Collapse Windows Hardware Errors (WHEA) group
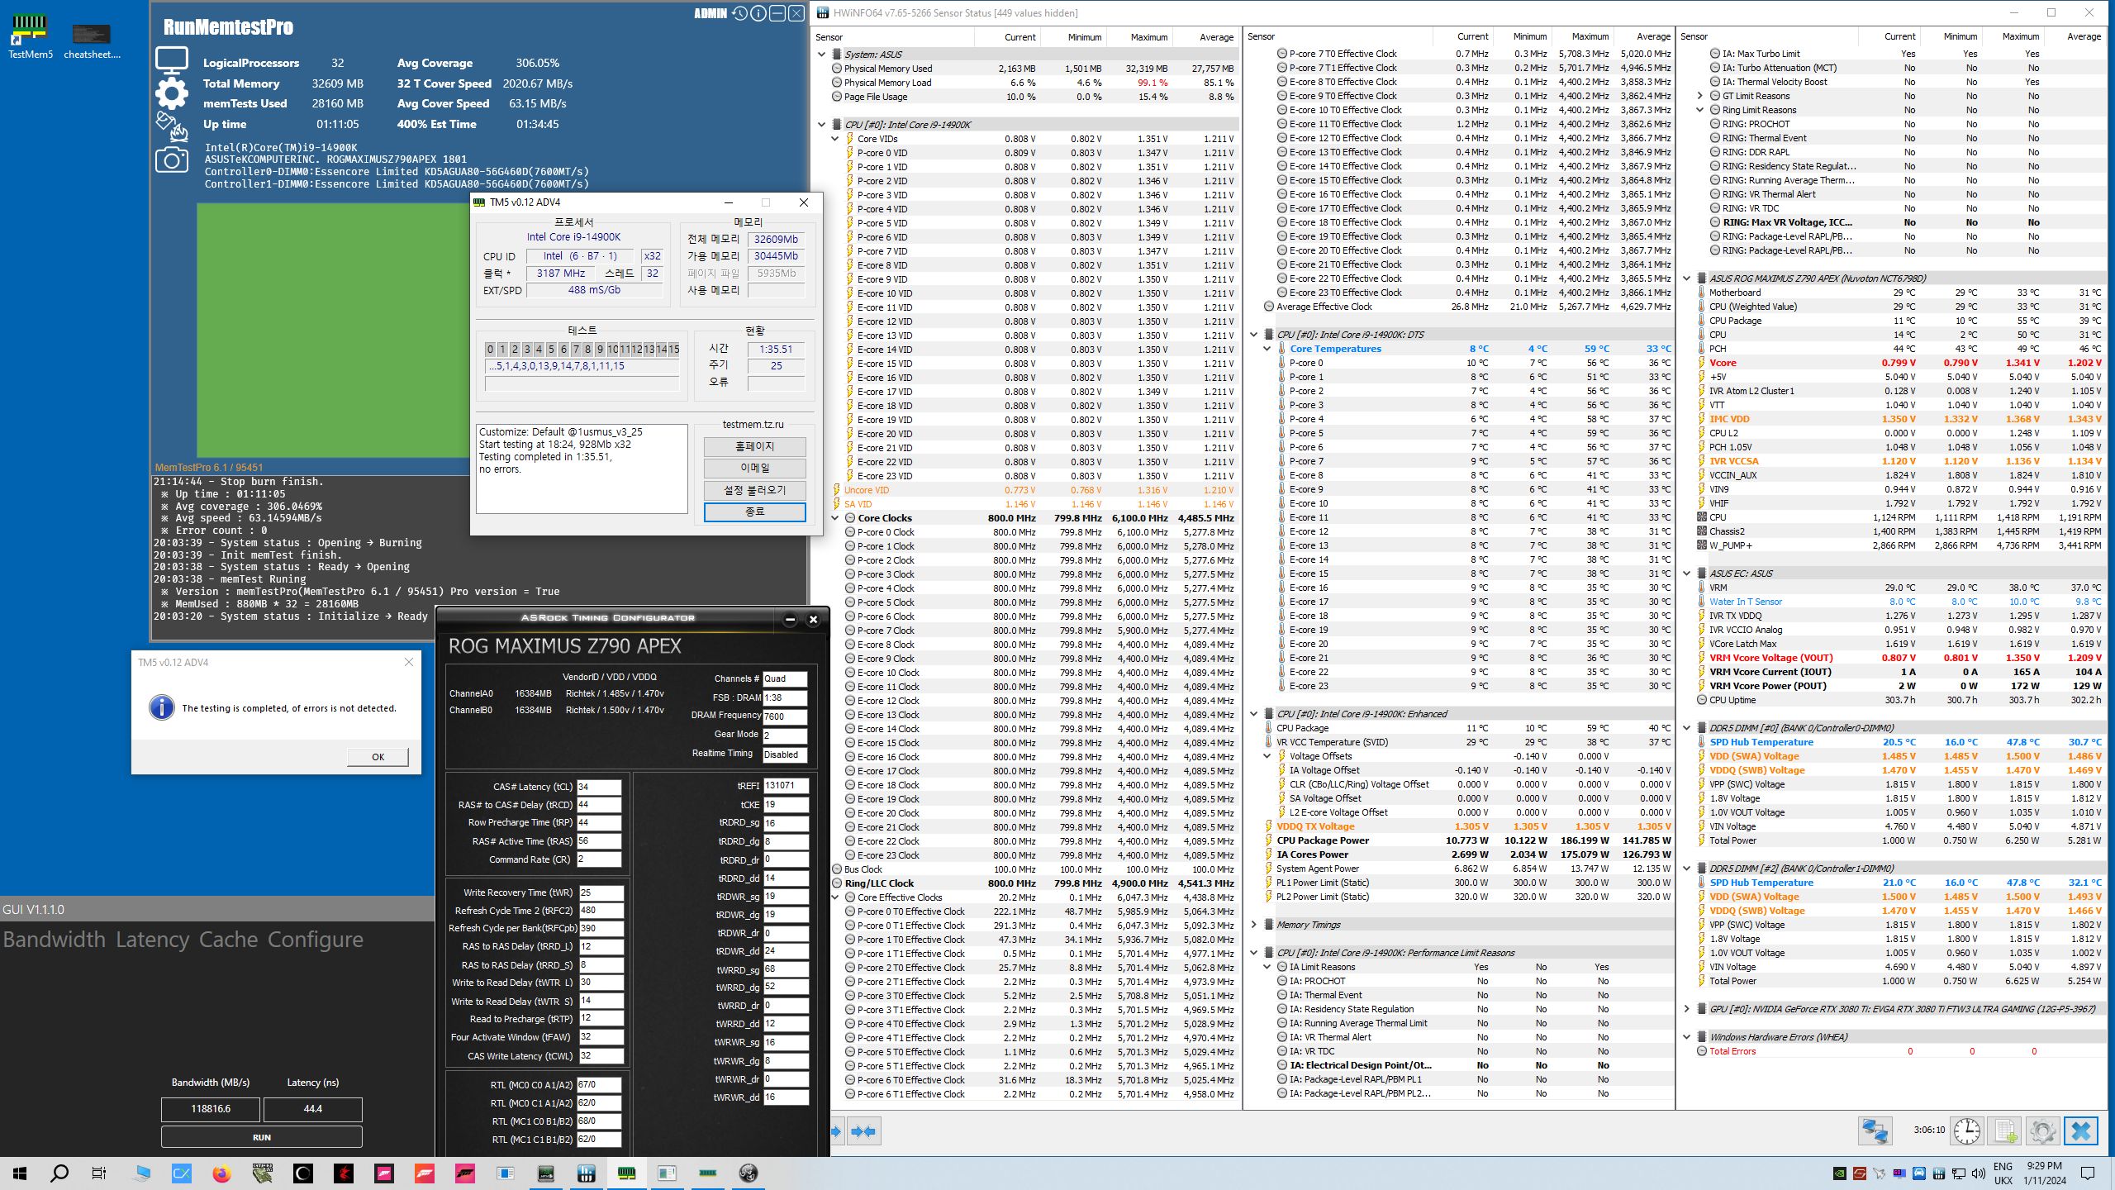This screenshot has width=2115, height=1190. point(1687,1037)
